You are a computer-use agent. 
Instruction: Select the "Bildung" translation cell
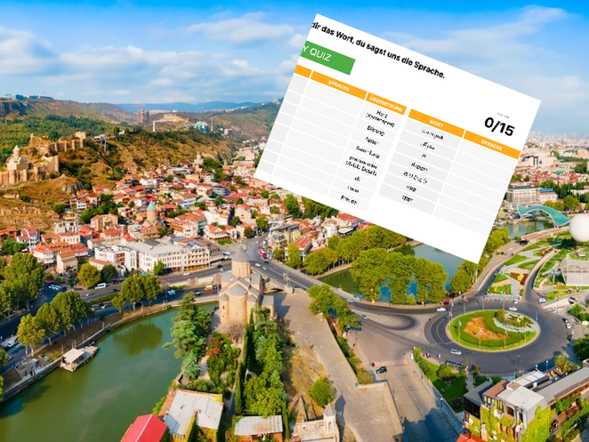click(376, 130)
